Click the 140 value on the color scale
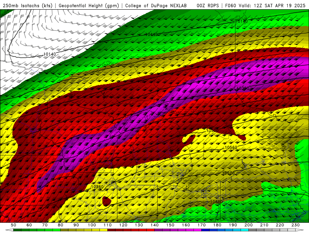The image size is (309, 232). 155,225
